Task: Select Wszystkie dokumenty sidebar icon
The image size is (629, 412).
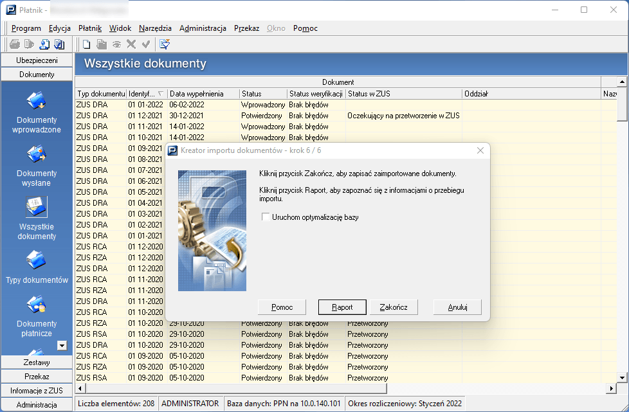Action: click(37, 208)
